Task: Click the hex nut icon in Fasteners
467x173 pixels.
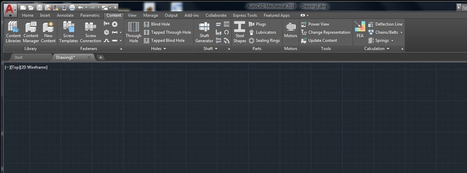Action: (106, 32)
